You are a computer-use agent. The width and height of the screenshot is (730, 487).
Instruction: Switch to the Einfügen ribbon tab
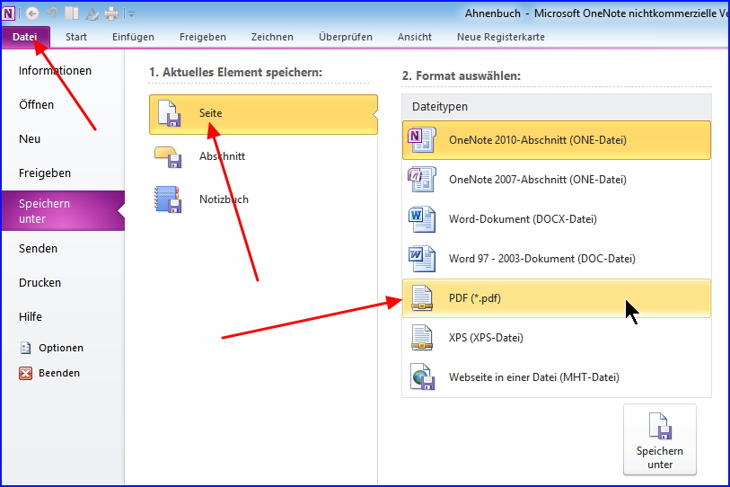[133, 37]
